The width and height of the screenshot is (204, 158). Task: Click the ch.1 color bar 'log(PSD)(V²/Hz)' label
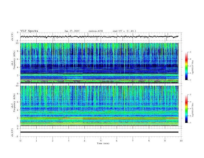[193, 67]
